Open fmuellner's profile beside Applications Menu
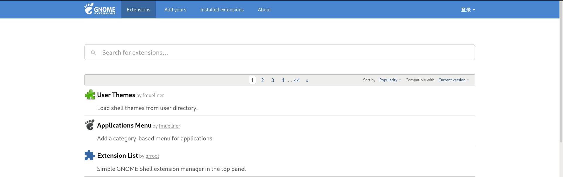The image size is (563, 177). pos(169,126)
